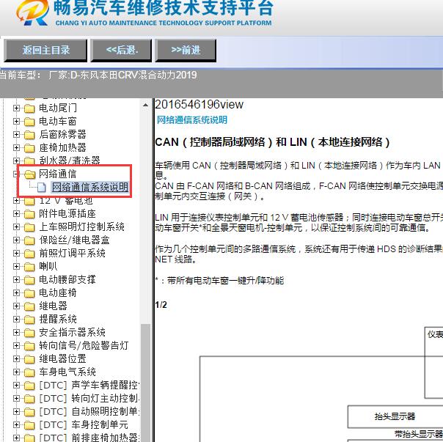Expand the 保险丝/继电器盒 node
Image resolution: width=443 pixels, height=442 pixels.
point(16,240)
